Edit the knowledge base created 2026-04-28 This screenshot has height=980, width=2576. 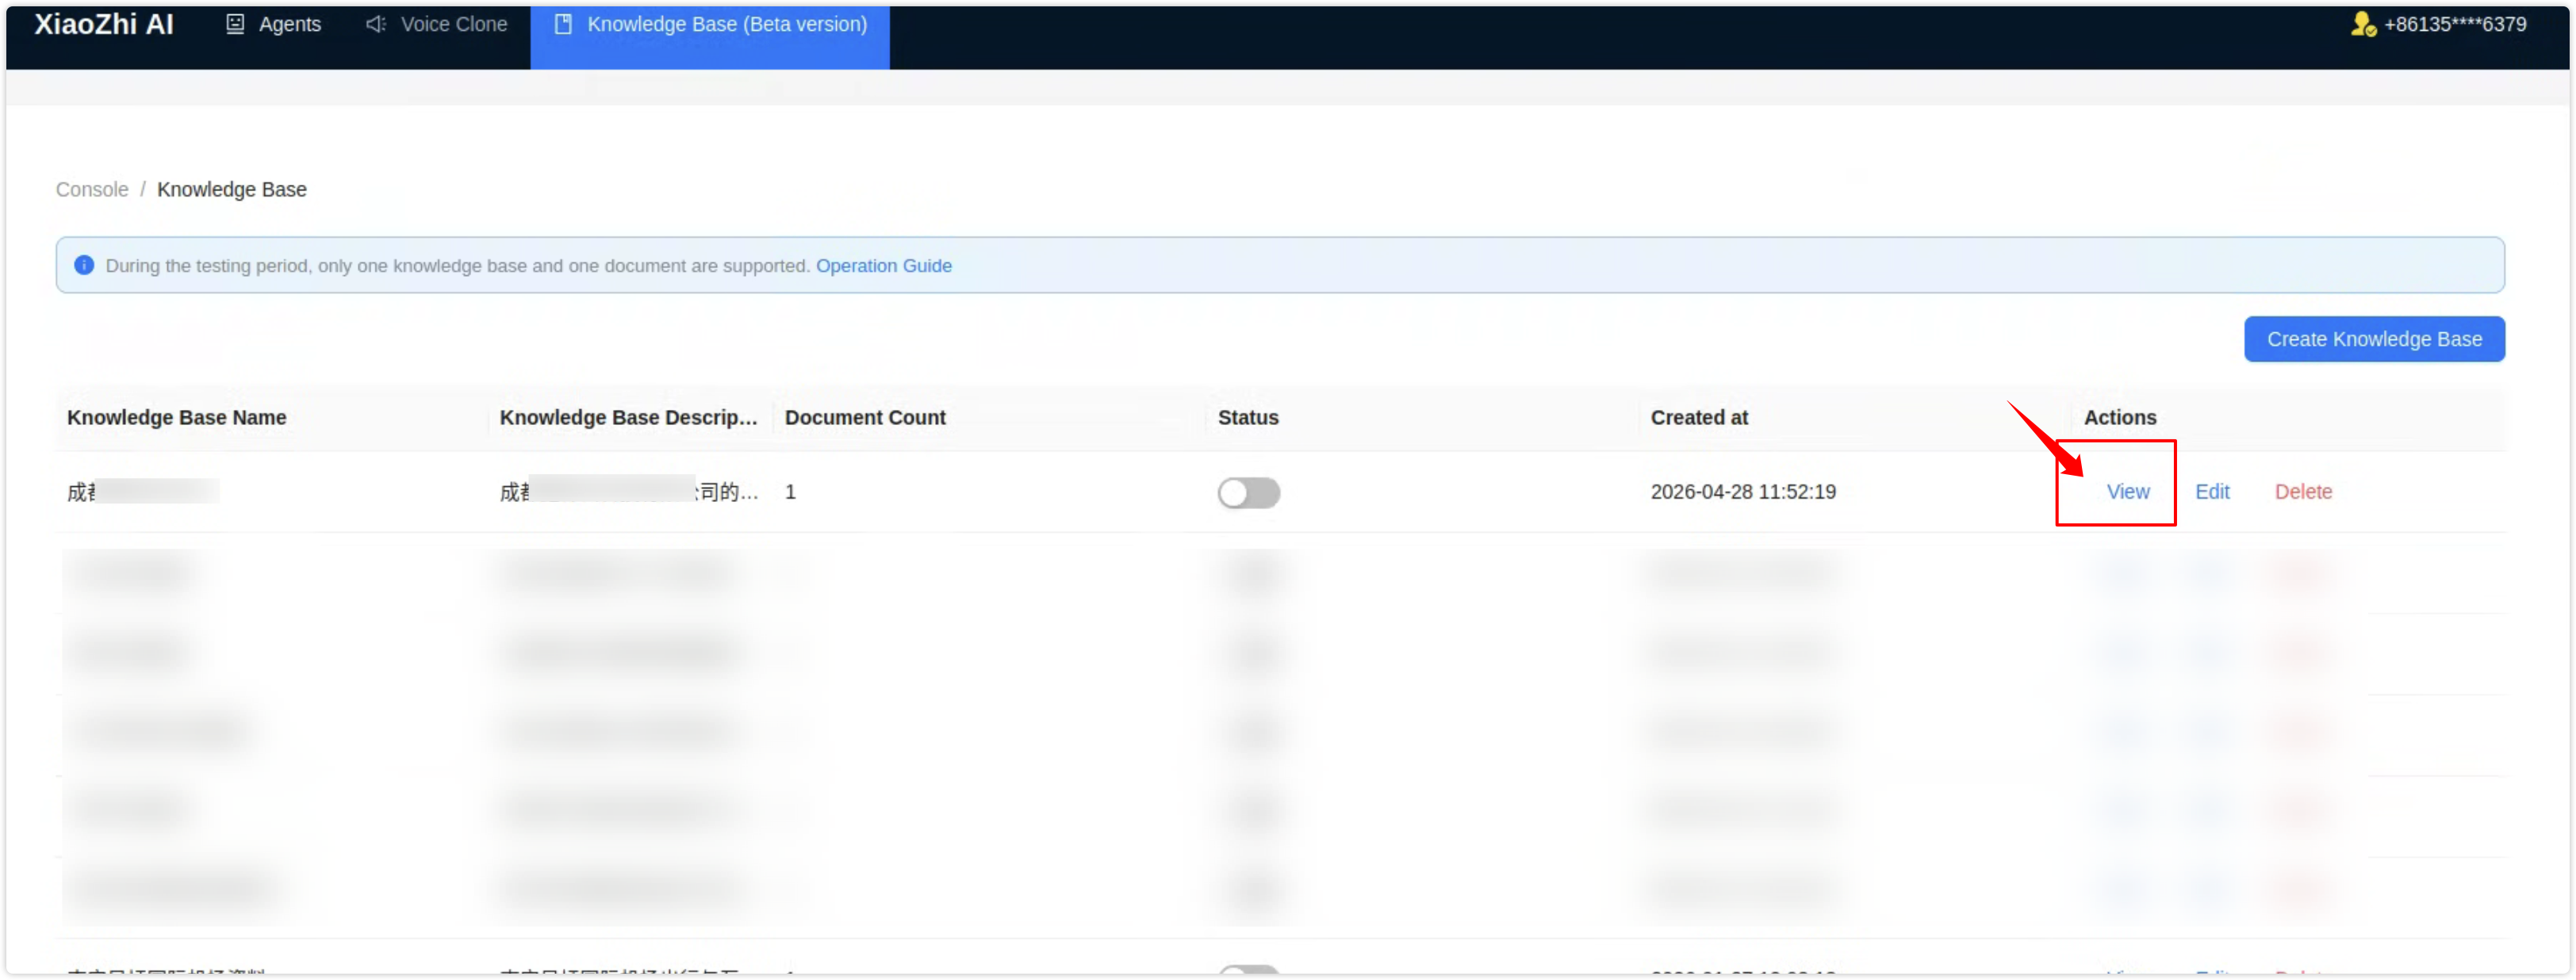point(2212,491)
